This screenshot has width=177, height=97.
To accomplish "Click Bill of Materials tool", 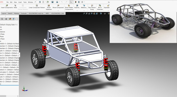I will pyautogui.click(x=100, y=7).
